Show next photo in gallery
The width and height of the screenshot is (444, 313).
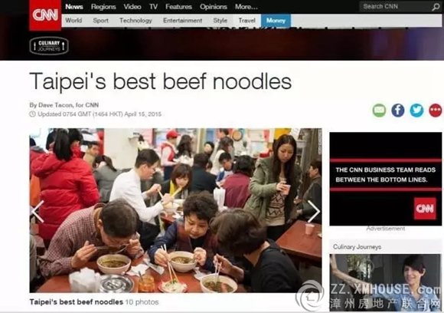[314, 212]
